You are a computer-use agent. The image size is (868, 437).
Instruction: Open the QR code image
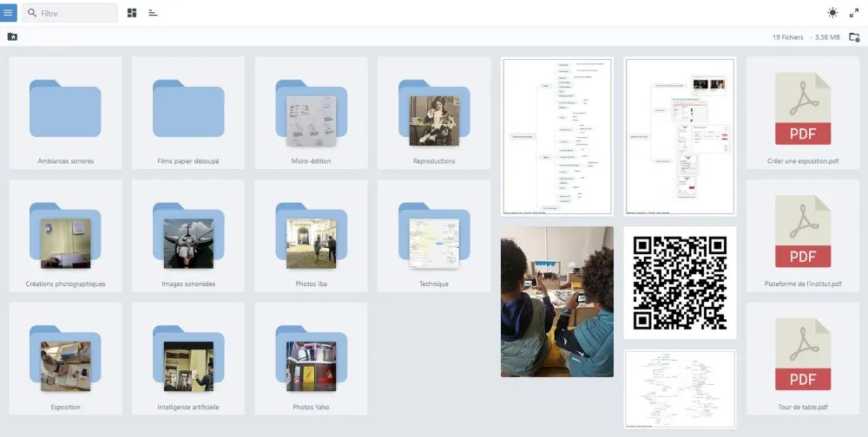coord(680,283)
